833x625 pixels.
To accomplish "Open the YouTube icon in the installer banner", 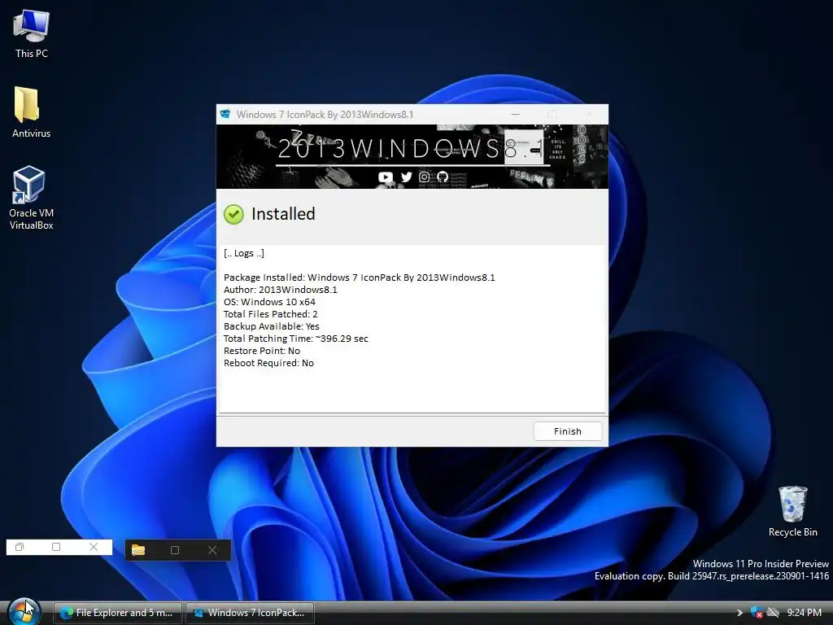I will [385, 177].
